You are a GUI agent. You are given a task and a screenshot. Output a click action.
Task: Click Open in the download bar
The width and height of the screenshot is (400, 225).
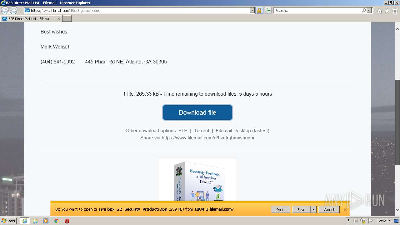tap(280, 210)
